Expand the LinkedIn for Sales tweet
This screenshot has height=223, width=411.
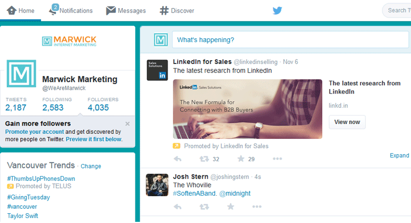tap(399, 155)
